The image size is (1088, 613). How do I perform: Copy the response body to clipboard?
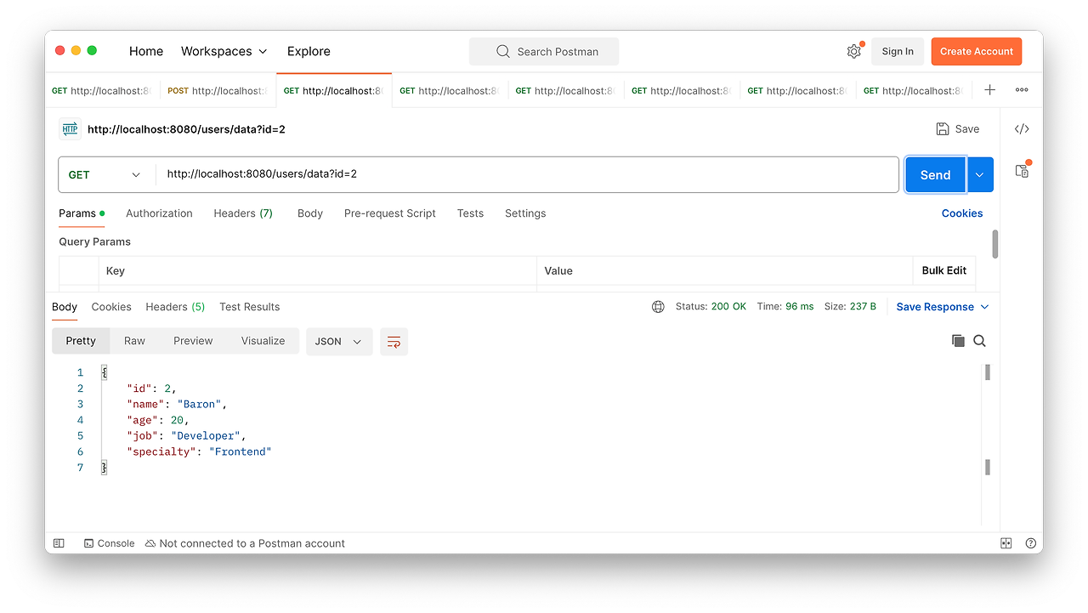(x=958, y=341)
